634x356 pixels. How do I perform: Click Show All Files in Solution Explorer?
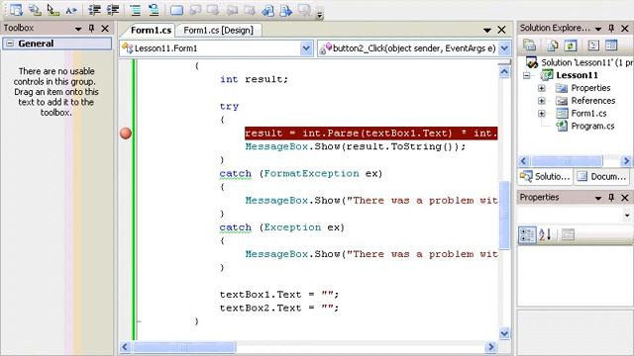(553, 44)
